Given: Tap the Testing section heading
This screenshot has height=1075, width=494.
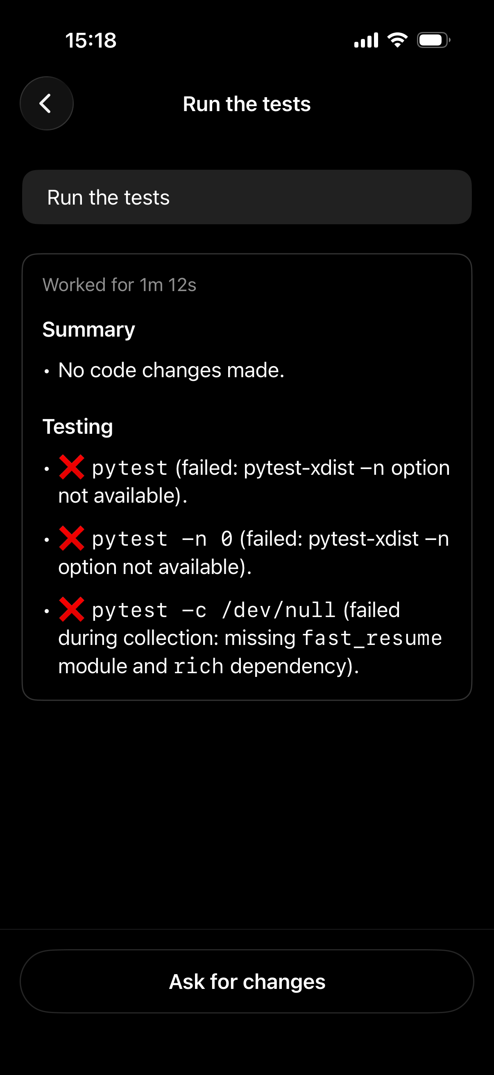Looking at the screenshot, I should pos(77,426).
